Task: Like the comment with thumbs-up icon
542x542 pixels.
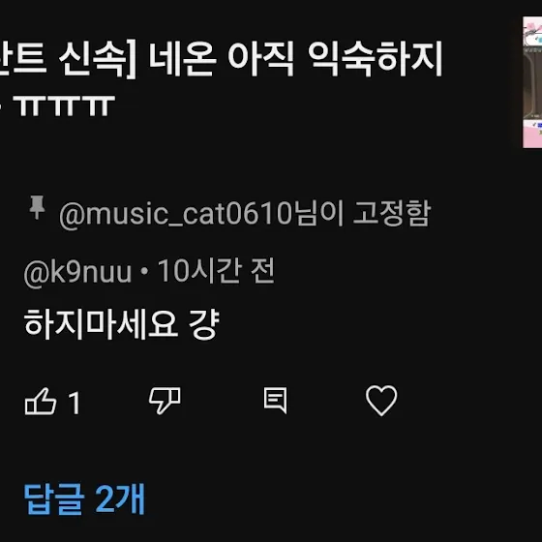Action: click(41, 402)
